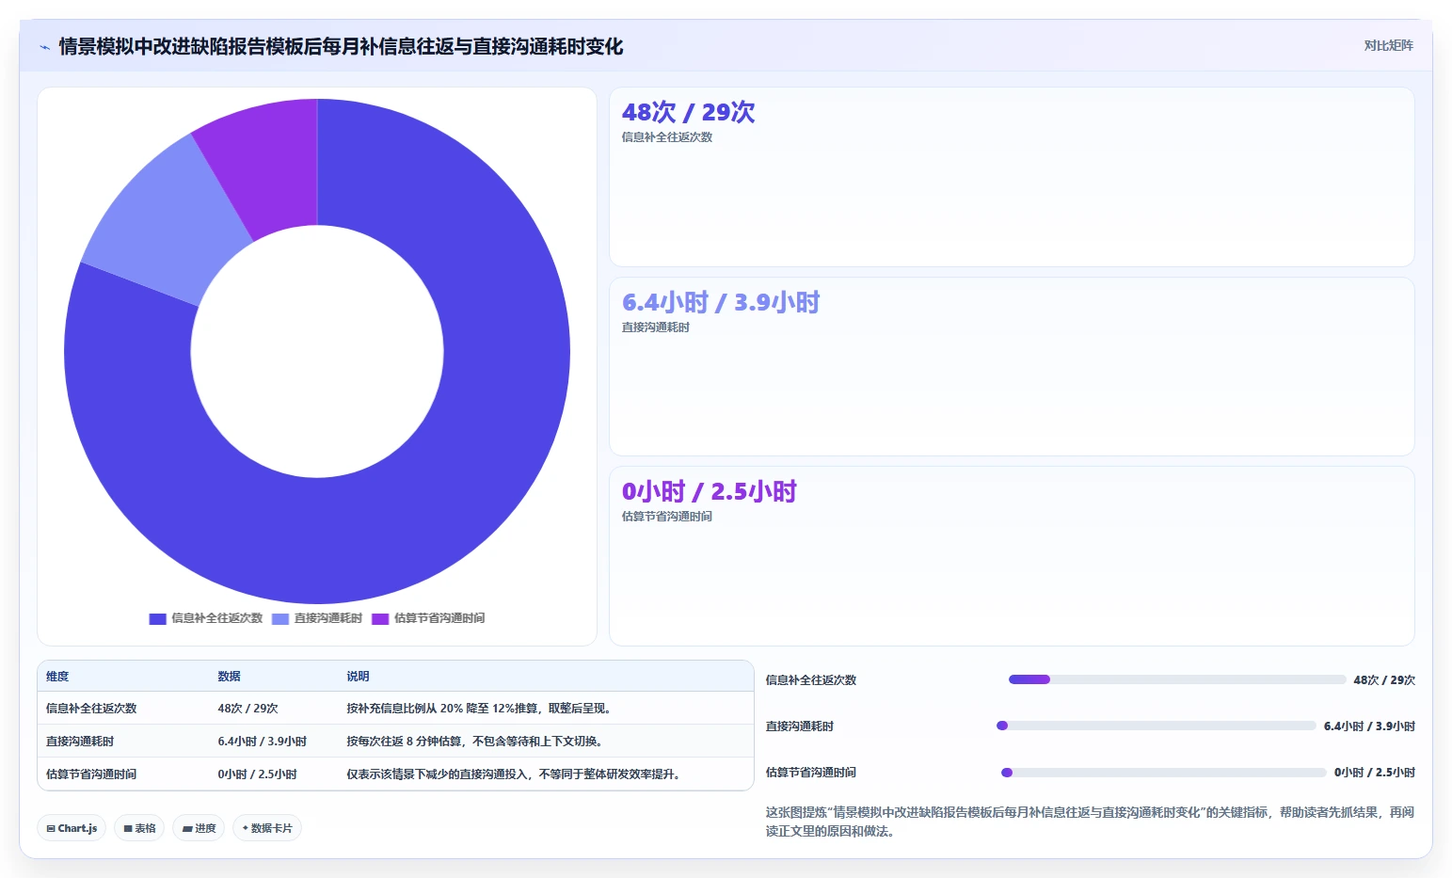The image size is (1452, 878).
Task: Select the 48次 / 29次 data card value
Action: [688, 112]
